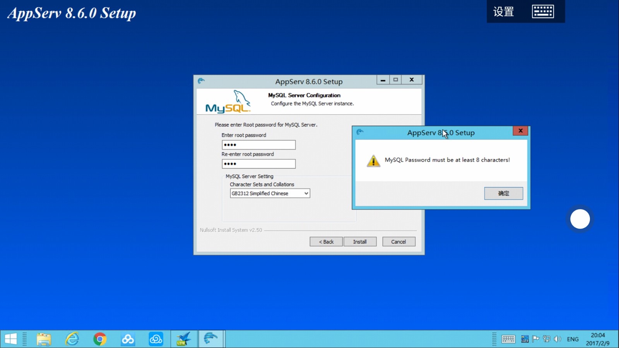
Task: Open clock showing 20:04 2017/2/9
Action: (598, 339)
